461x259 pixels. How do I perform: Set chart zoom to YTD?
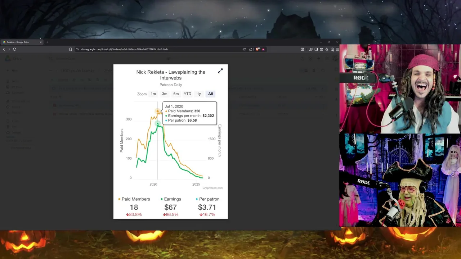coord(187,94)
